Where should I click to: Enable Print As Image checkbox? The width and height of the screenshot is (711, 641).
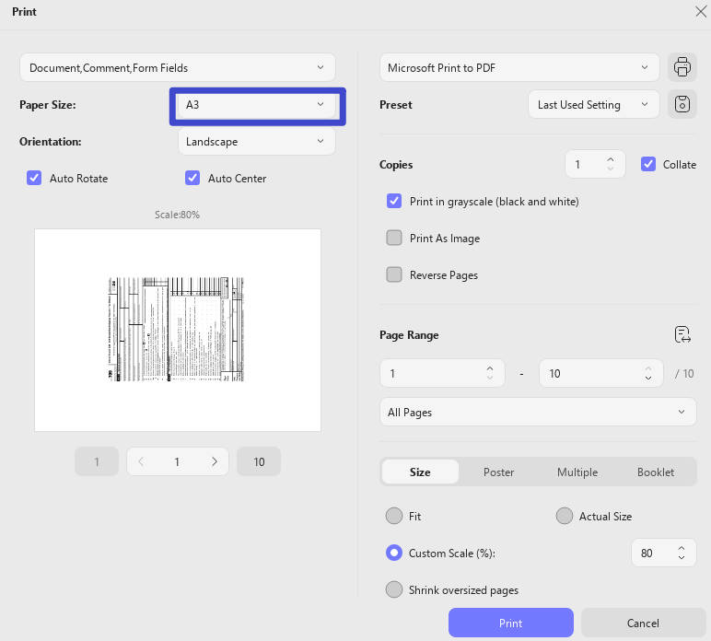pos(394,238)
